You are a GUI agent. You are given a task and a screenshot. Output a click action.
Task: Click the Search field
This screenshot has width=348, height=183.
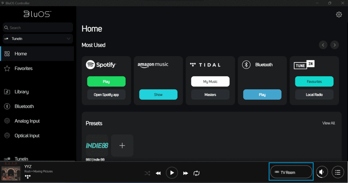point(38,28)
